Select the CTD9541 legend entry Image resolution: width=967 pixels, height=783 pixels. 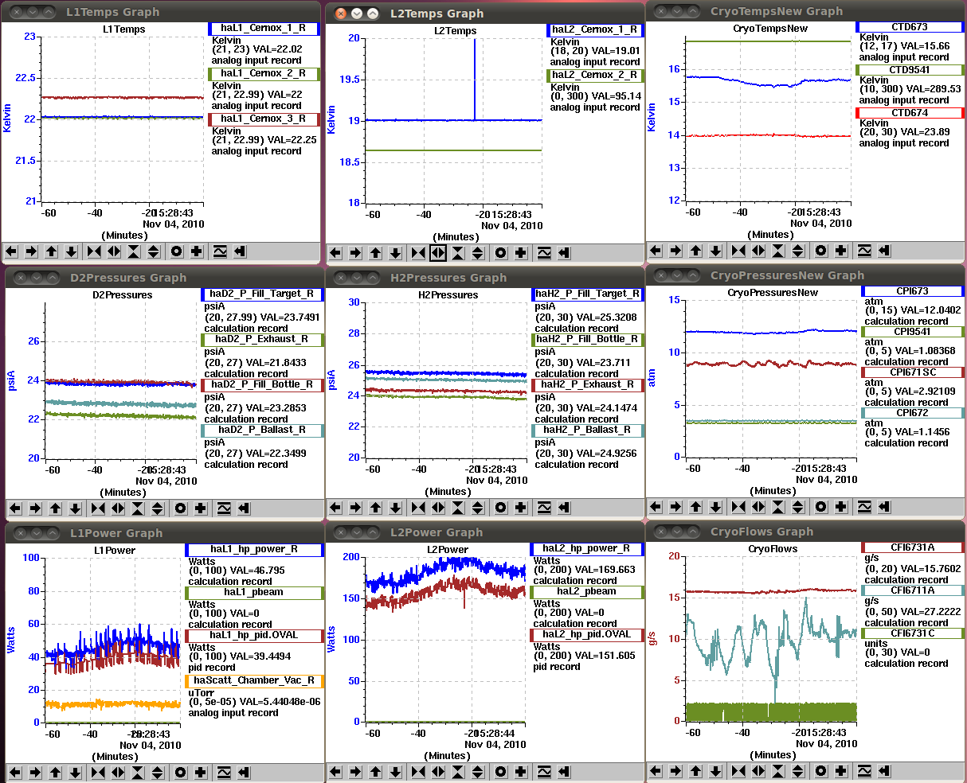[x=910, y=70]
